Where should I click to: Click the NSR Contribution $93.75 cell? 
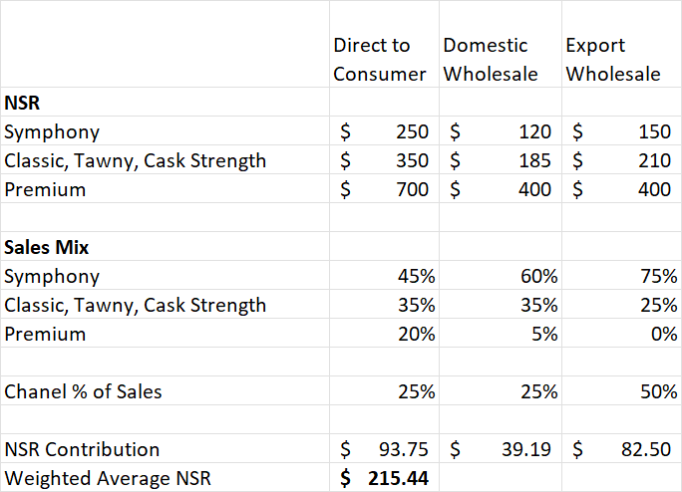[x=385, y=449]
